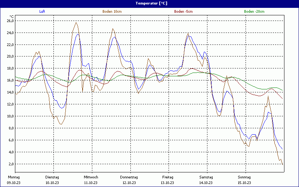Screen dimensions: 299x187
Task: Click the date 10.10.23
Action: coord(52,183)
